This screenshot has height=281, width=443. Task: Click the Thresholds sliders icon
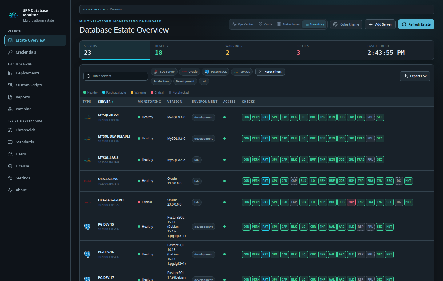pos(10,130)
